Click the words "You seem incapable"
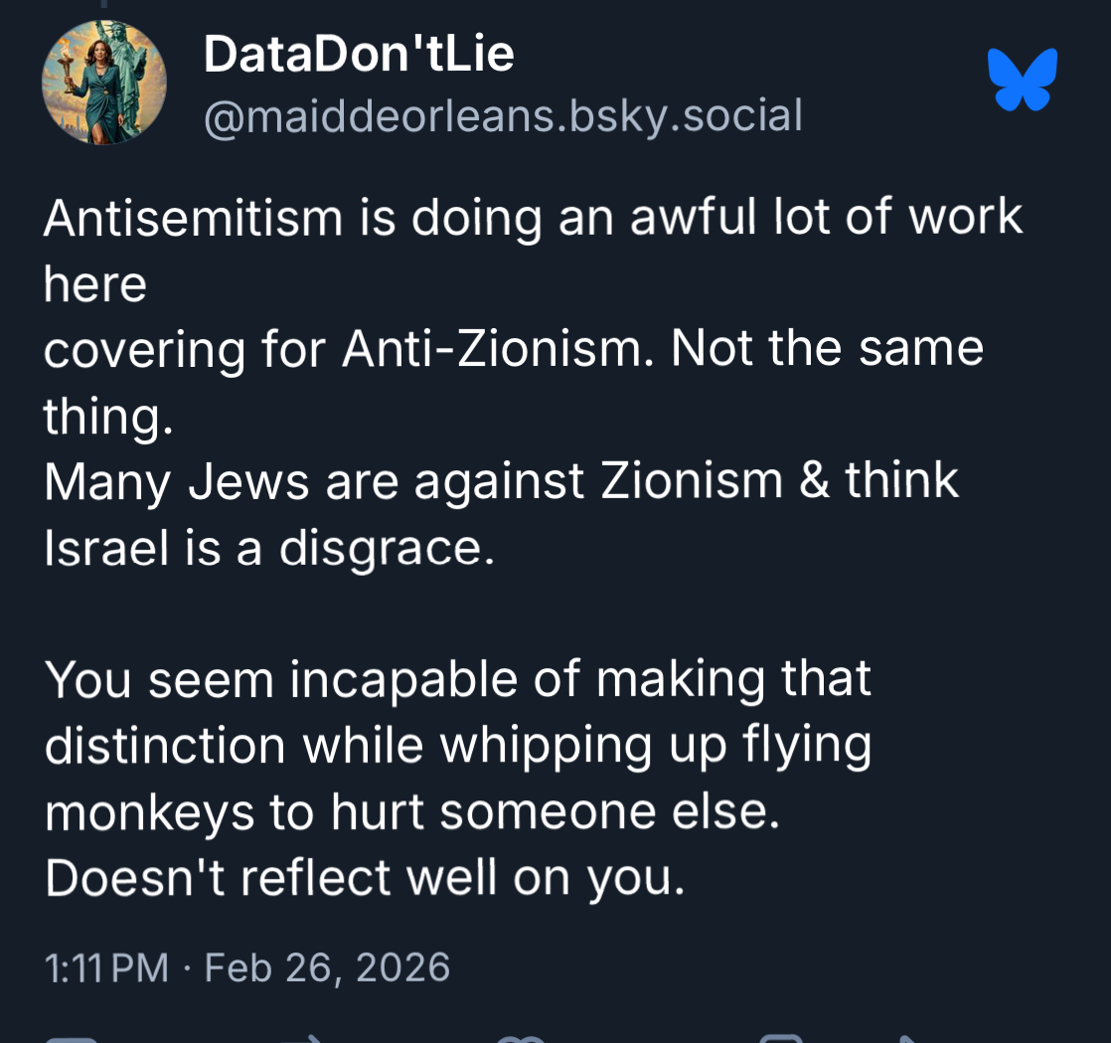The width and height of the screenshot is (1111, 1043). pos(283,680)
